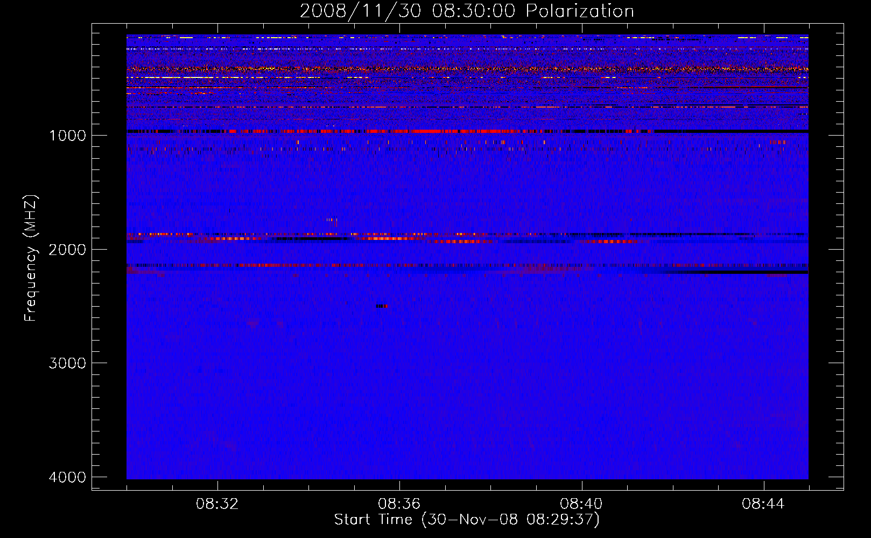Click the plot title "2008/11/30 08:30:00 Polarization"

pyautogui.click(x=467, y=11)
